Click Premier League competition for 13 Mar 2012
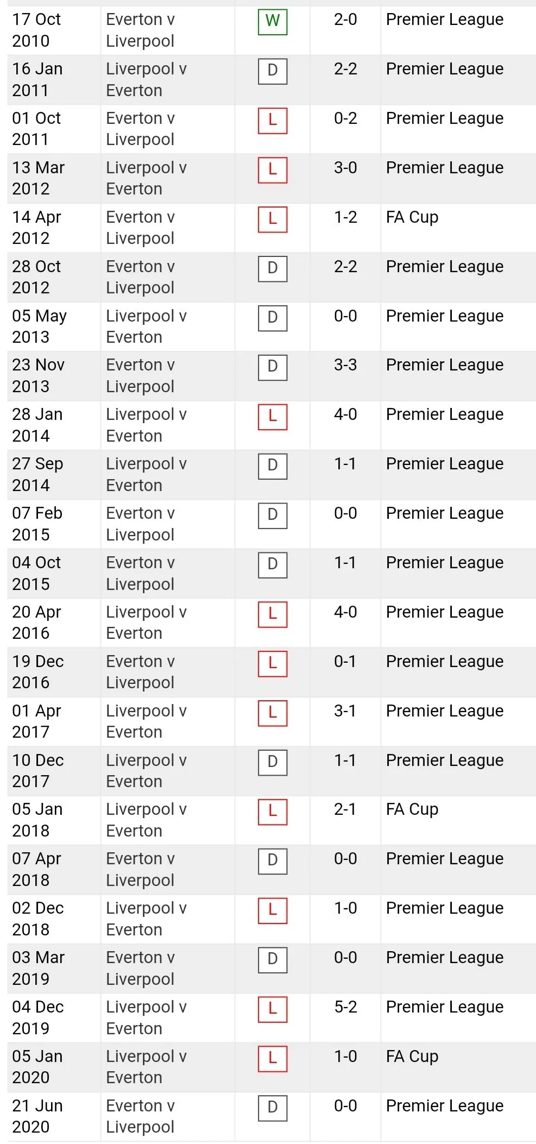Image resolution: width=536 pixels, height=1144 pixels. click(444, 168)
